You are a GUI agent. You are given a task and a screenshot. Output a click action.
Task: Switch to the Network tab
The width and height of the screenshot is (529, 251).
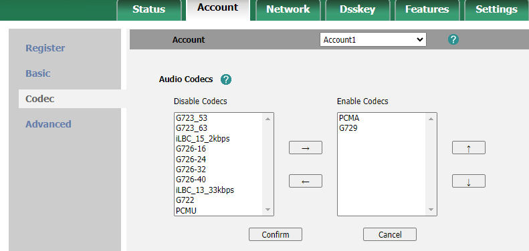[x=288, y=9]
